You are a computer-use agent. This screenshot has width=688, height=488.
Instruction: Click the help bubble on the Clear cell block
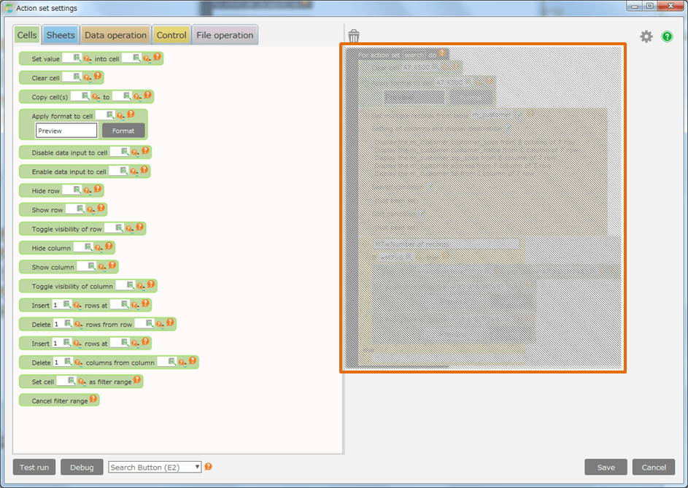pyautogui.click(x=98, y=75)
